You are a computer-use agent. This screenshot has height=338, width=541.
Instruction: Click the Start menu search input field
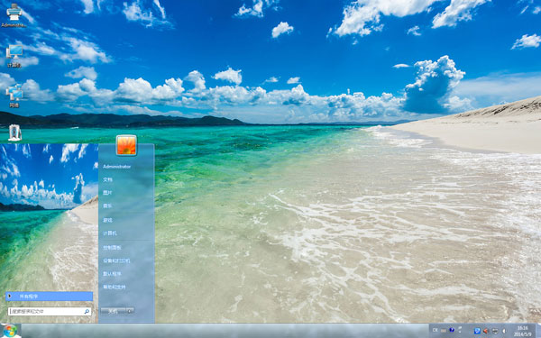coord(50,312)
